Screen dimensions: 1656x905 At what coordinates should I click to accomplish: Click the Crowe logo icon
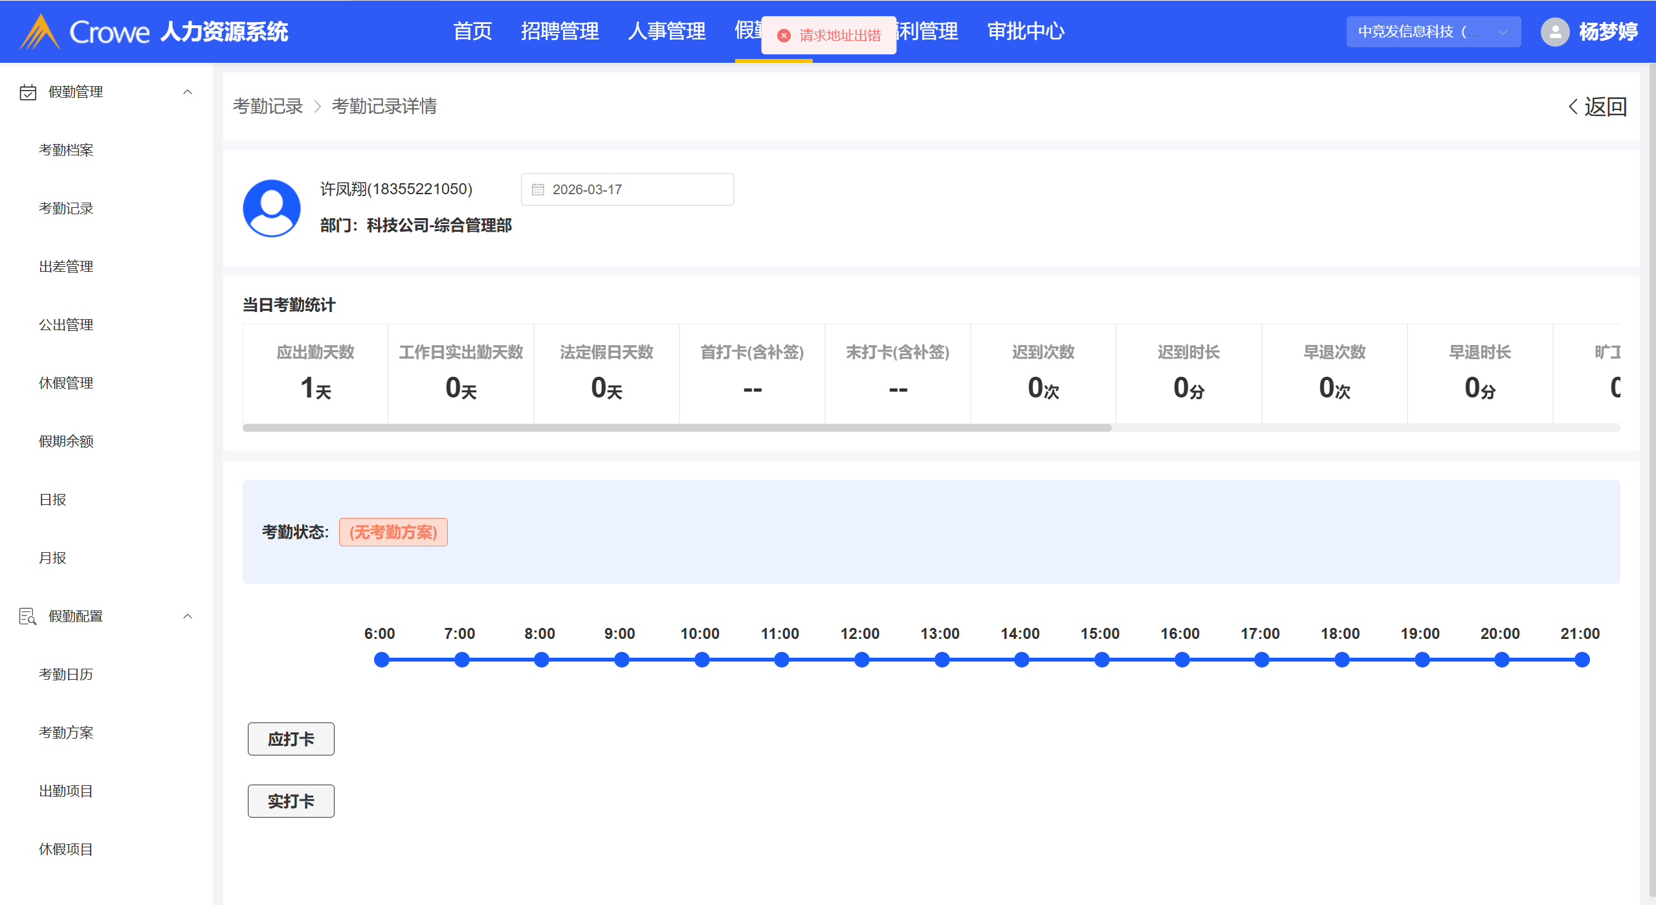click(40, 31)
